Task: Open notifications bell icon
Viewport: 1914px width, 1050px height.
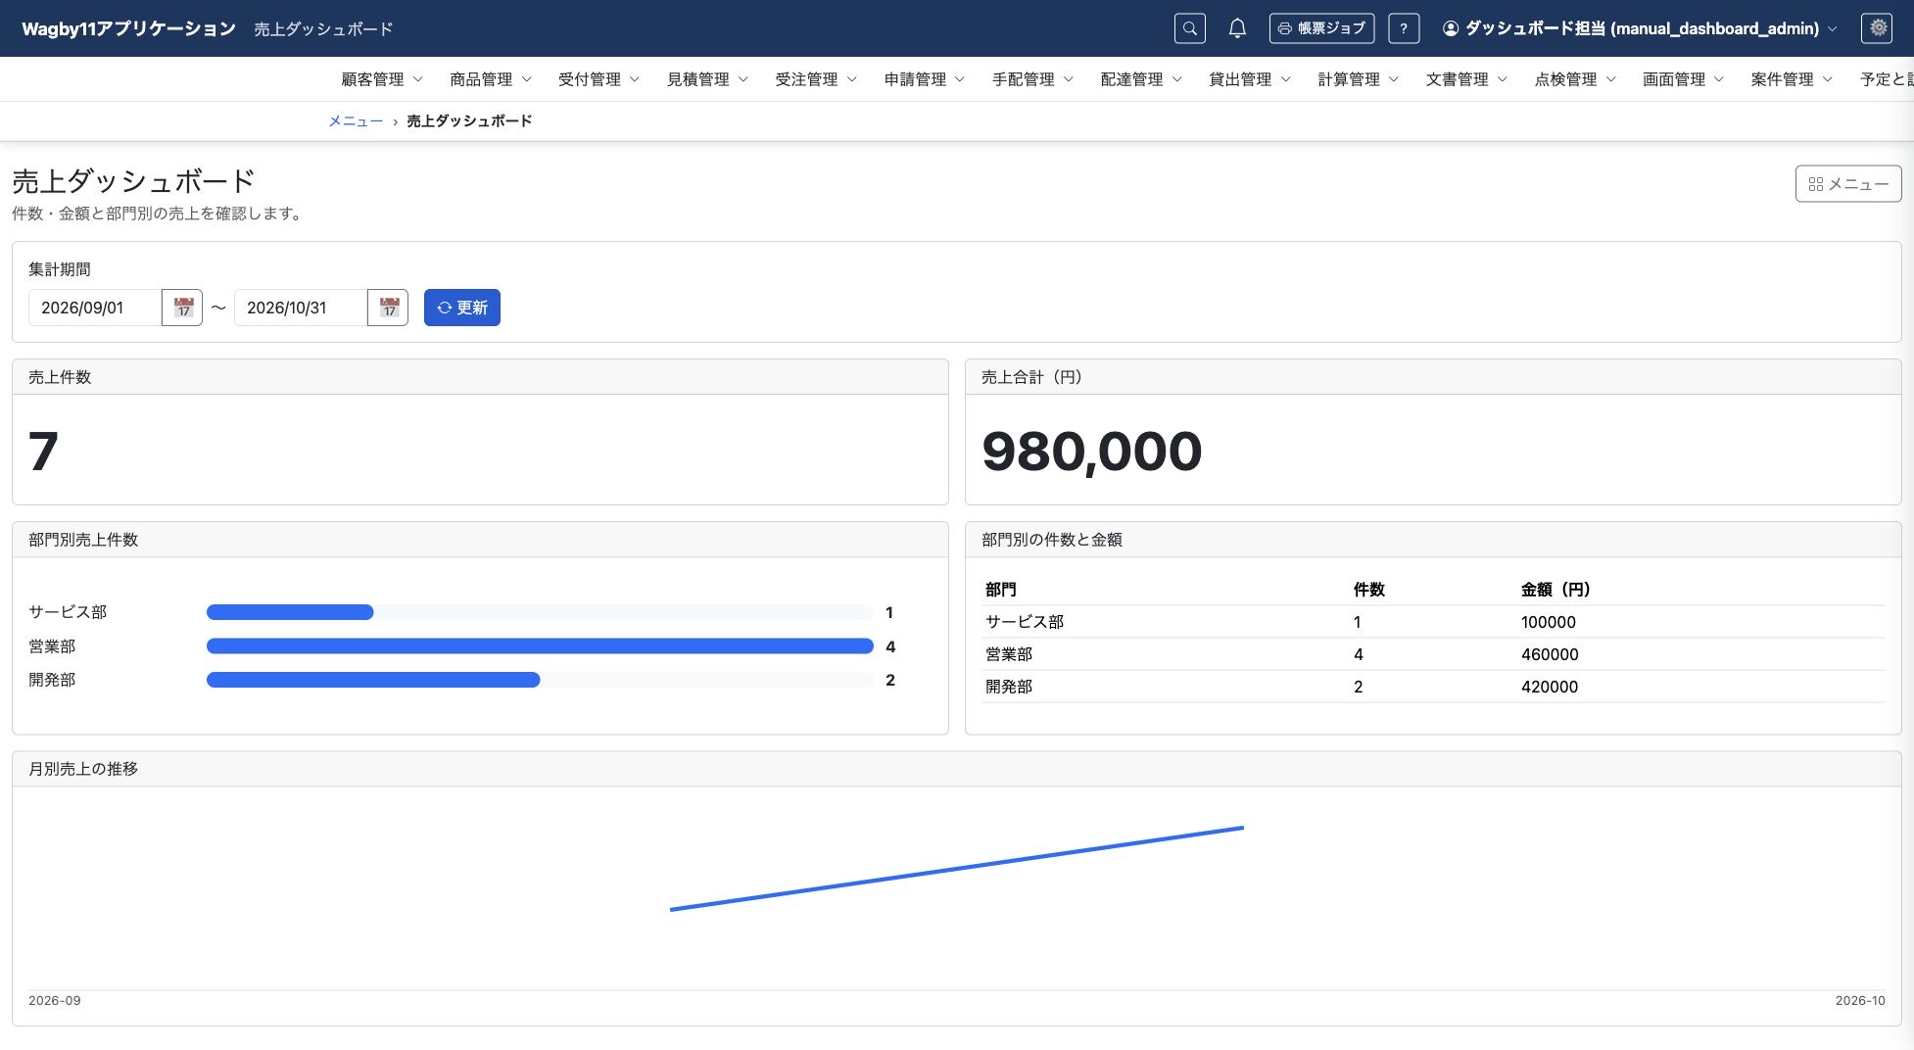Action: 1237,28
